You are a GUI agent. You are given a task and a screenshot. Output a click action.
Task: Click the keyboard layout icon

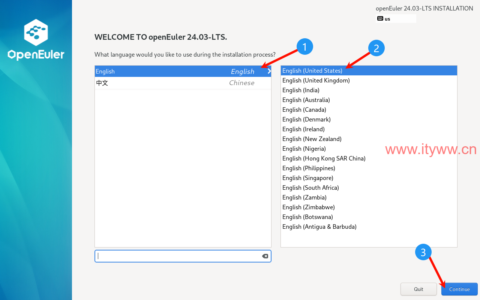(x=380, y=19)
